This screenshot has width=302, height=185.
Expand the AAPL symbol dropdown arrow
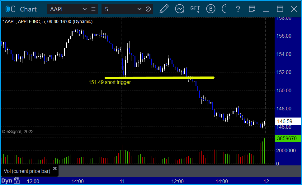point(85,9)
